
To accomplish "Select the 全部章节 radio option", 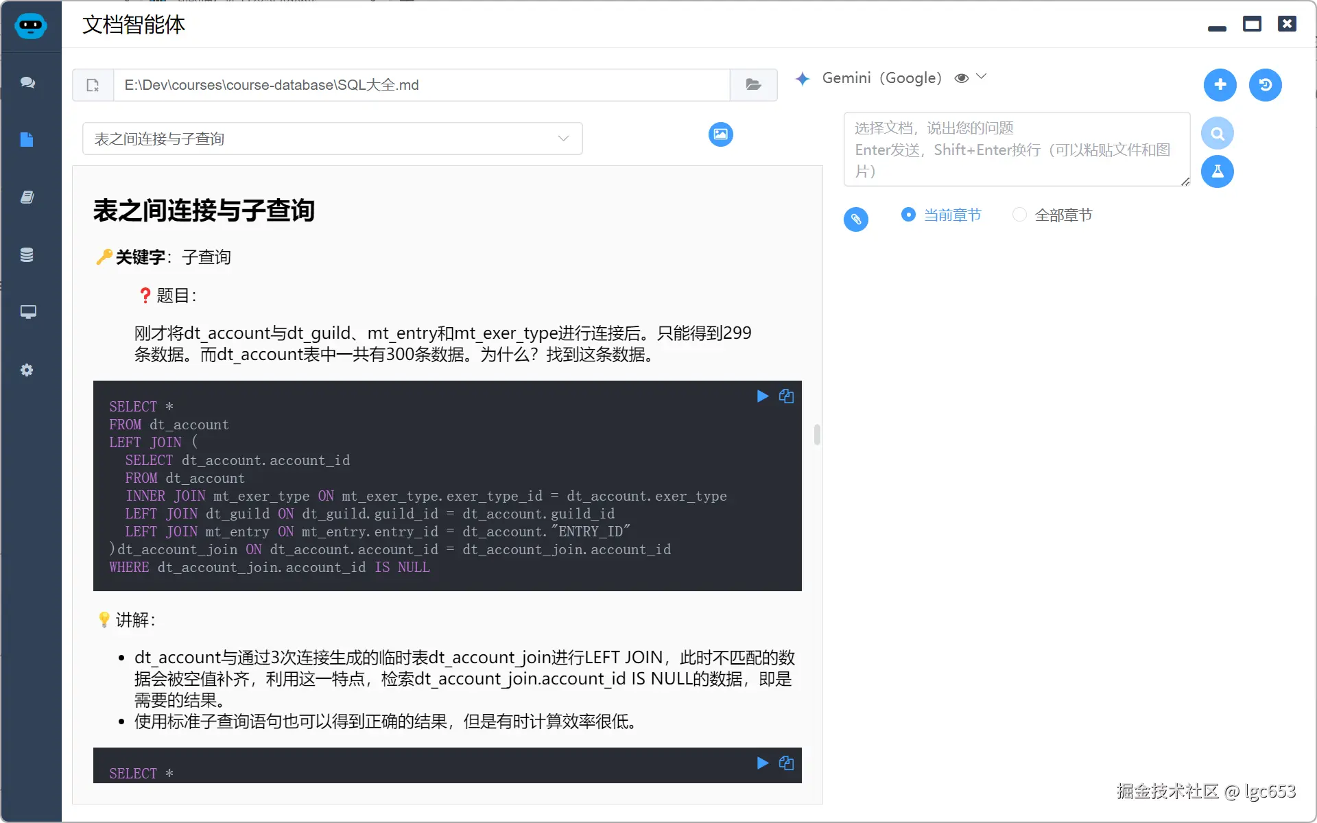I will (x=1019, y=215).
